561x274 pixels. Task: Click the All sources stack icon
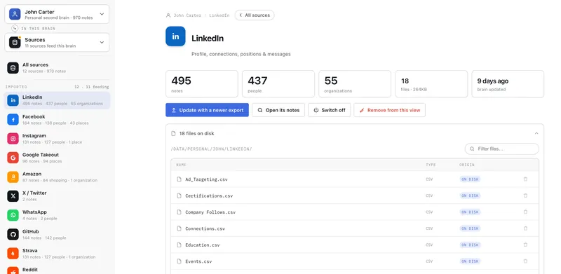point(13,67)
